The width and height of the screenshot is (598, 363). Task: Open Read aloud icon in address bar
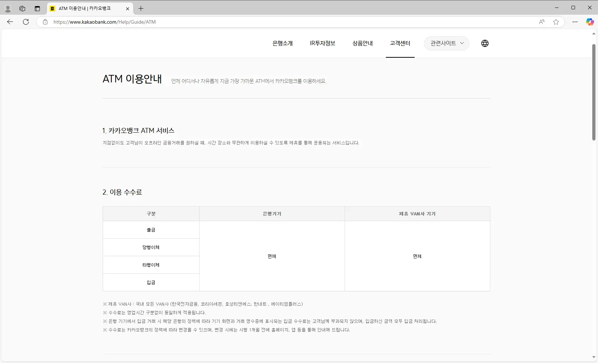point(542,22)
